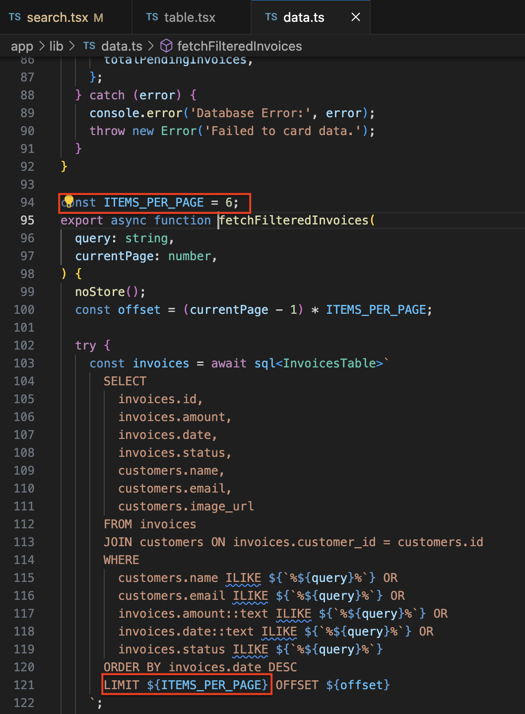Image resolution: width=525 pixels, height=714 pixels.
Task: Click 'OFFSET ${offset}' on line 121
Action: (x=333, y=685)
